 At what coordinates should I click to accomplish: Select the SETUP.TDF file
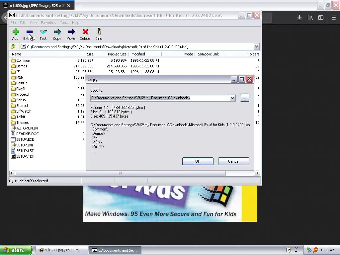23,156
